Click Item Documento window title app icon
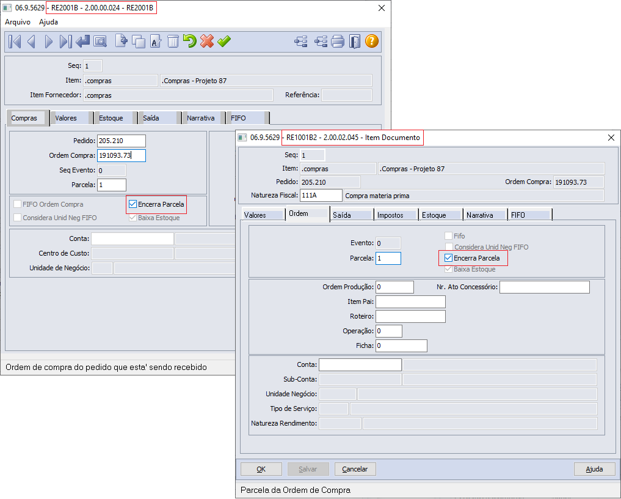 coord(242,137)
